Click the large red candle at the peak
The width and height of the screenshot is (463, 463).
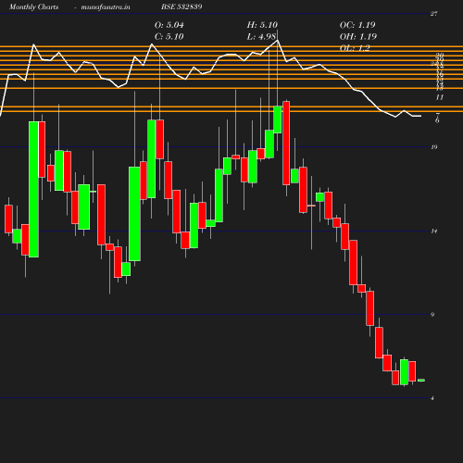(x=286, y=144)
